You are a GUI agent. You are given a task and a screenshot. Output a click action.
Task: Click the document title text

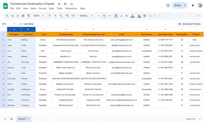click(32, 4)
